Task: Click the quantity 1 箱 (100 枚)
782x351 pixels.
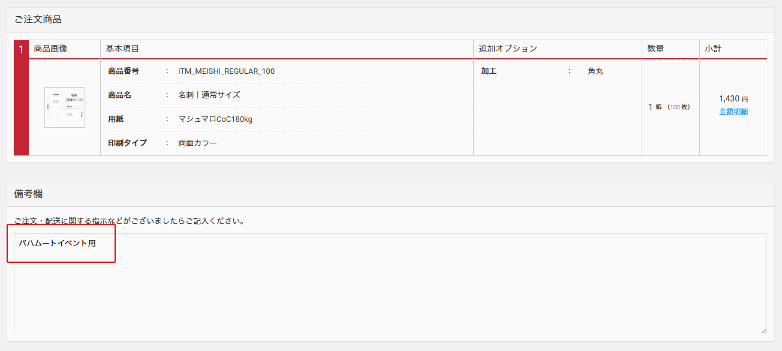Action: pyautogui.click(x=669, y=107)
